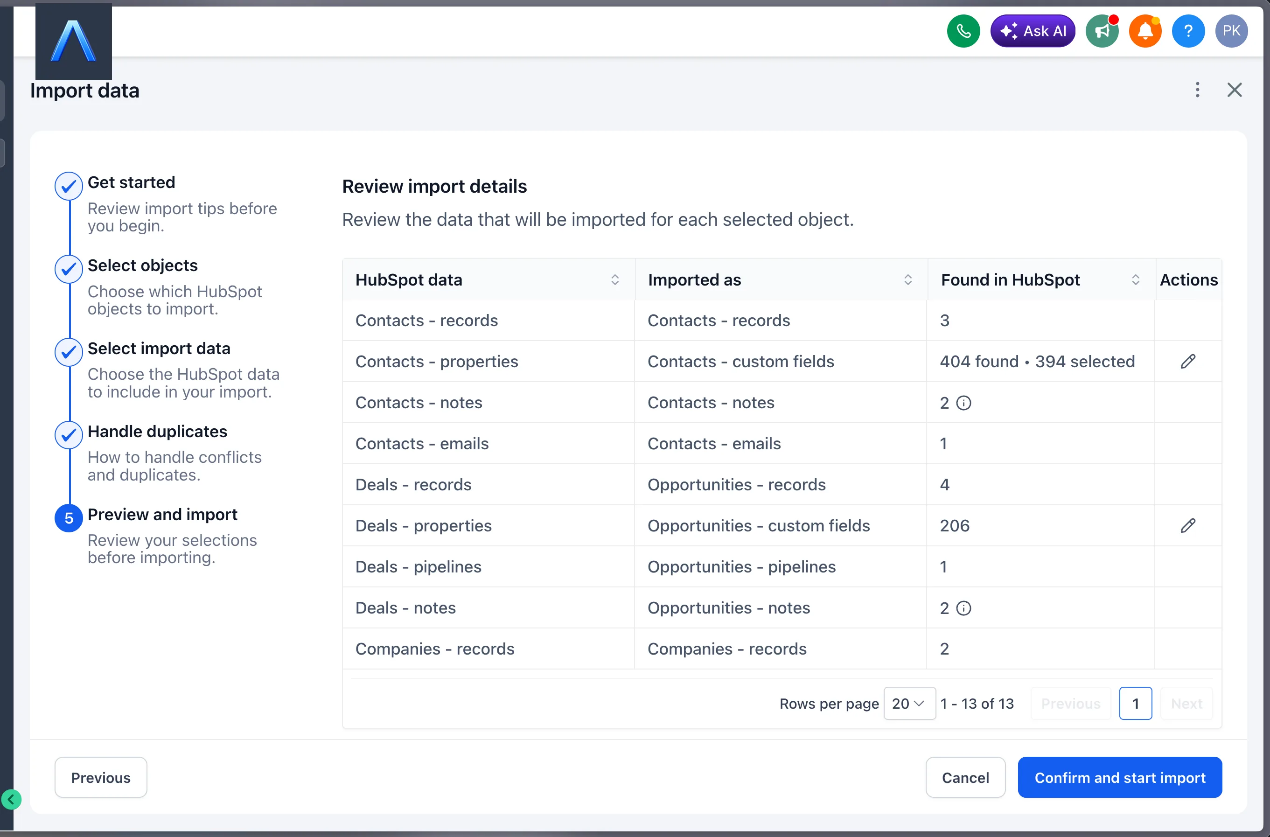Go to the Get started step
The height and width of the screenshot is (837, 1270).
point(131,182)
